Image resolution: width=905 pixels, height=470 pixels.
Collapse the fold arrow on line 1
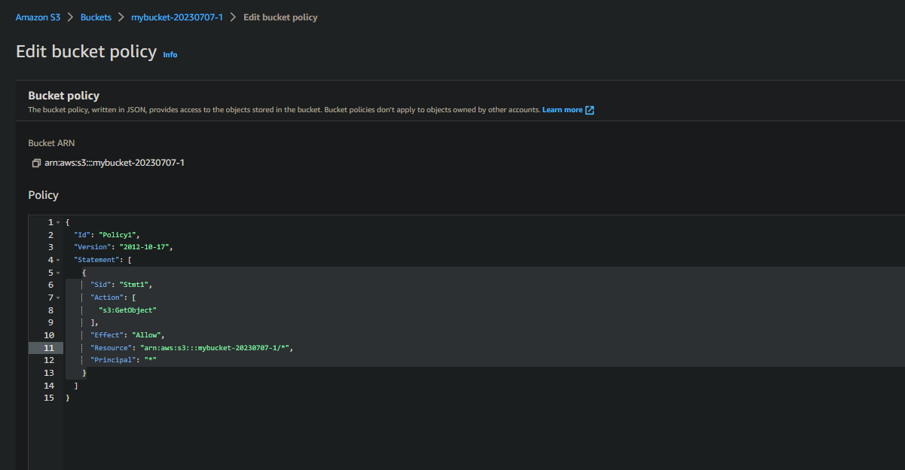(x=57, y=223)
